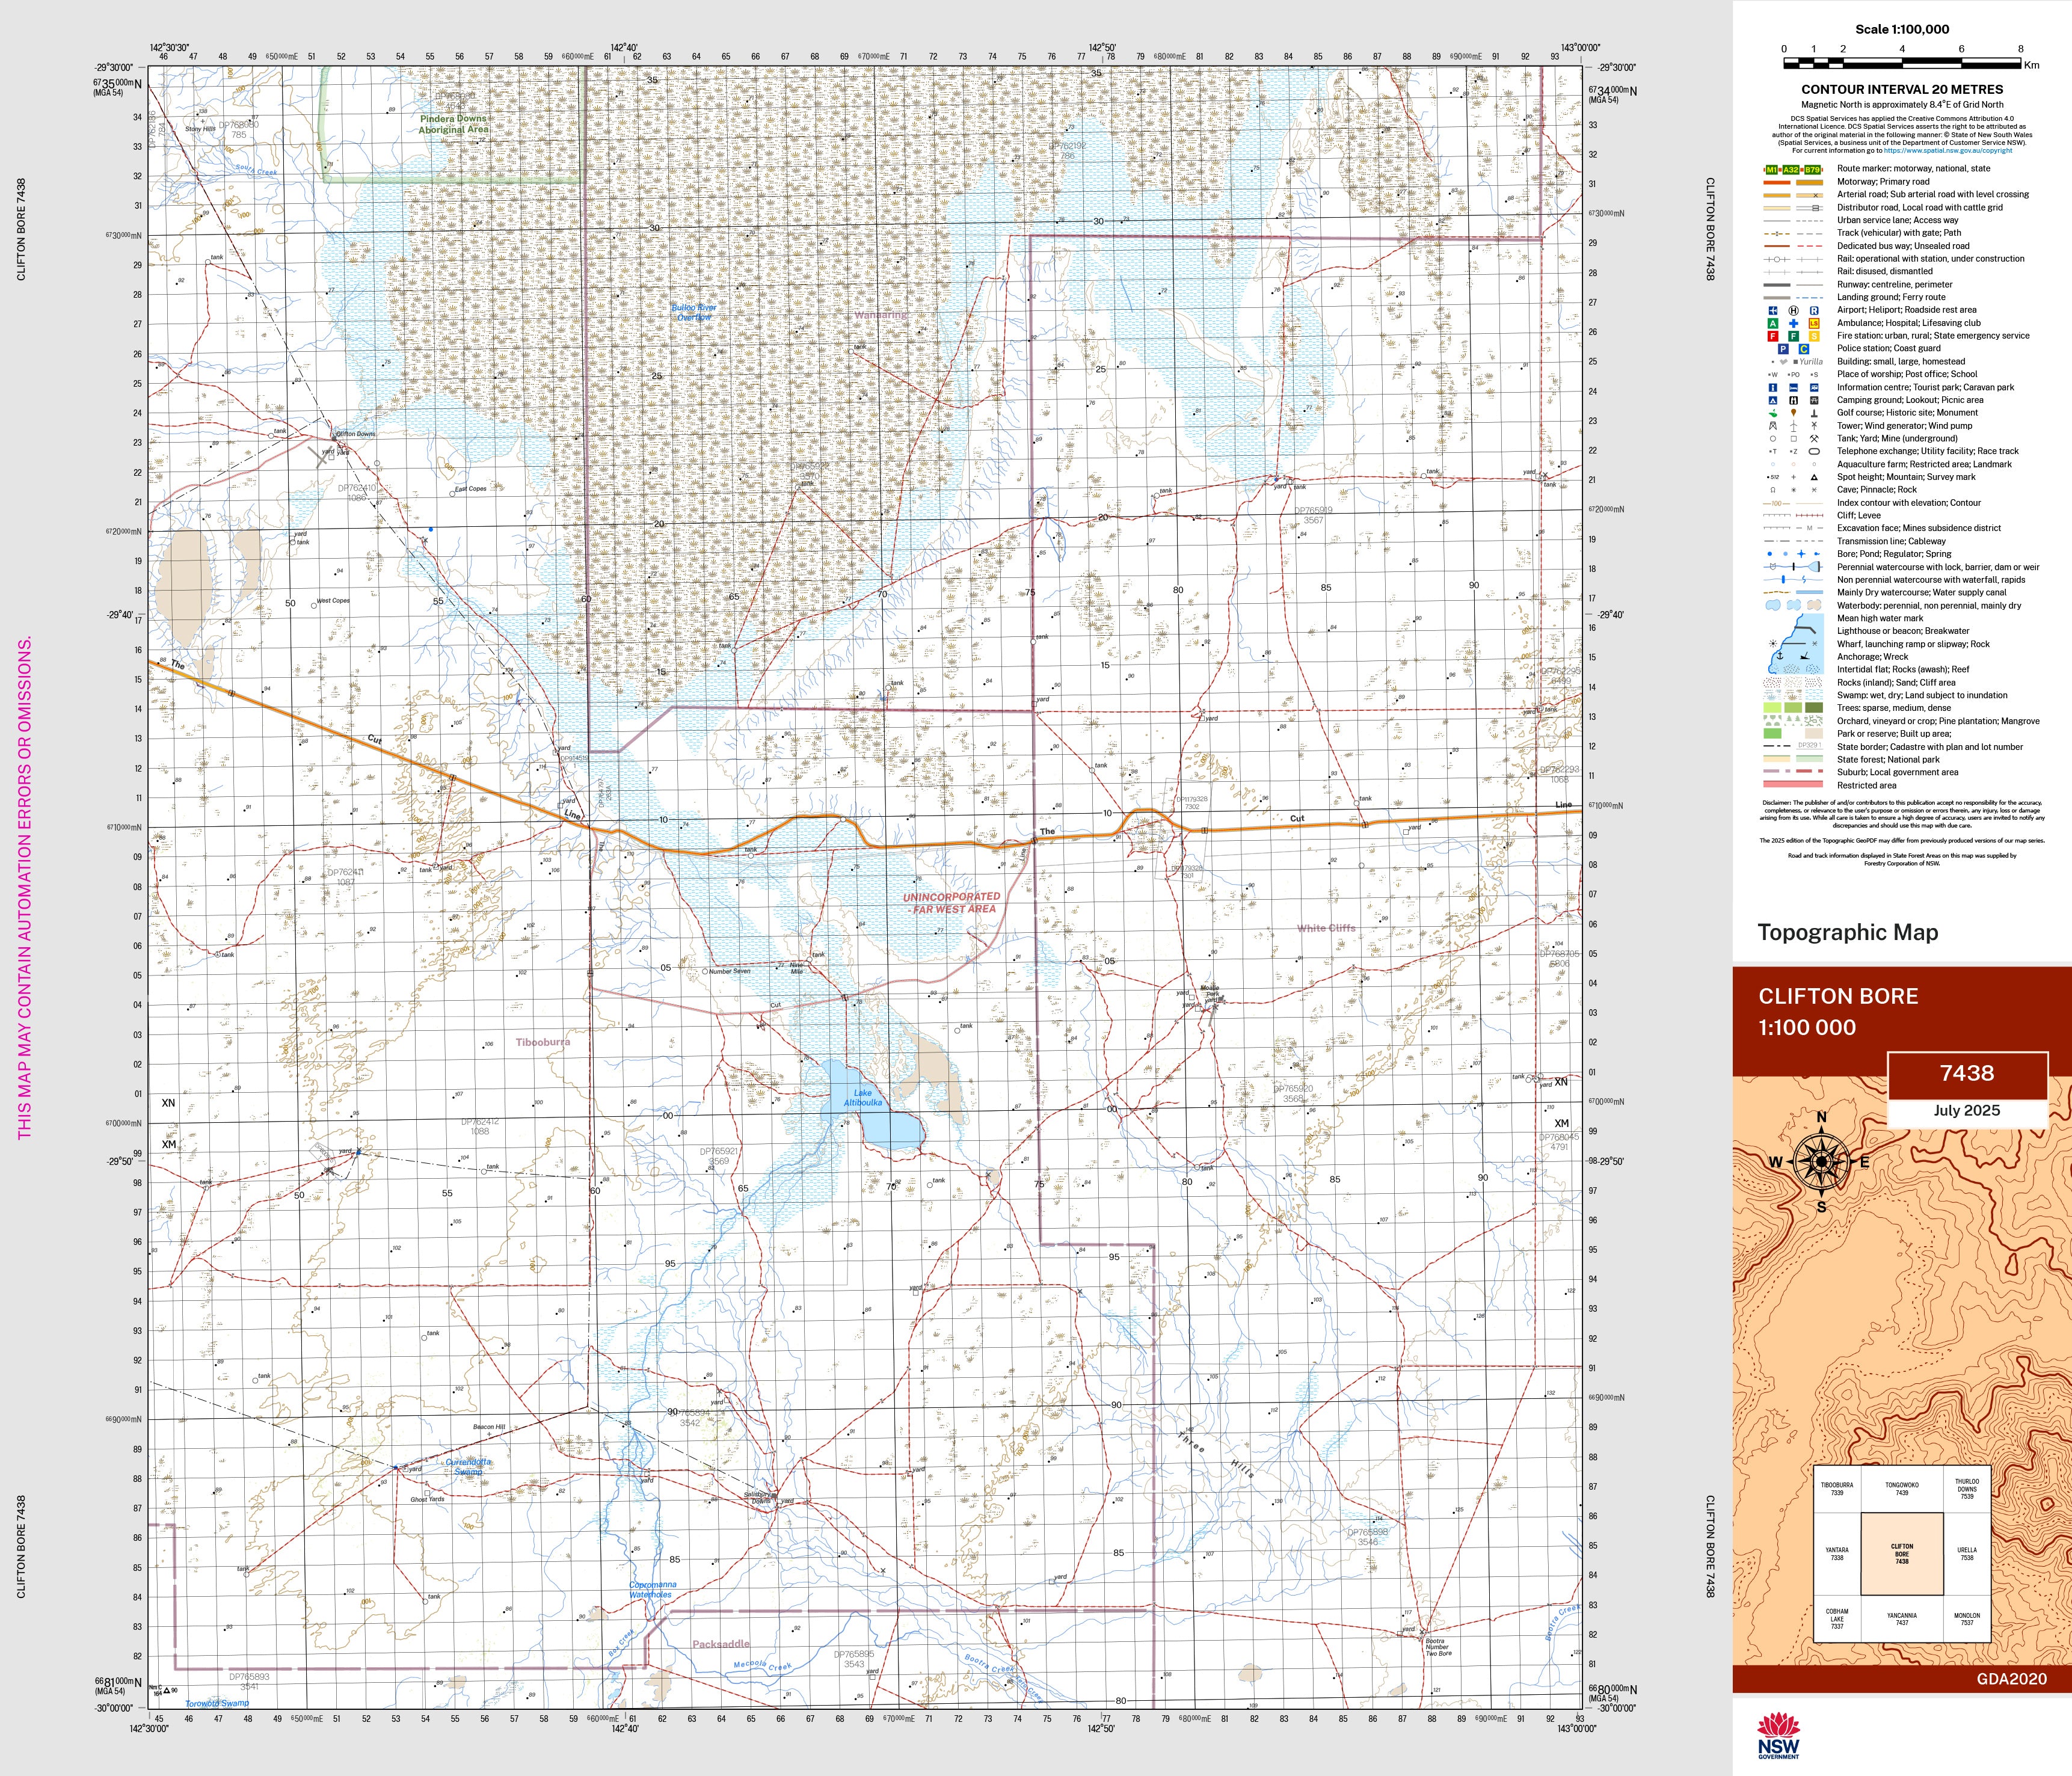Click the Restricted area red legend swatch

click(x=1794, y=784)
